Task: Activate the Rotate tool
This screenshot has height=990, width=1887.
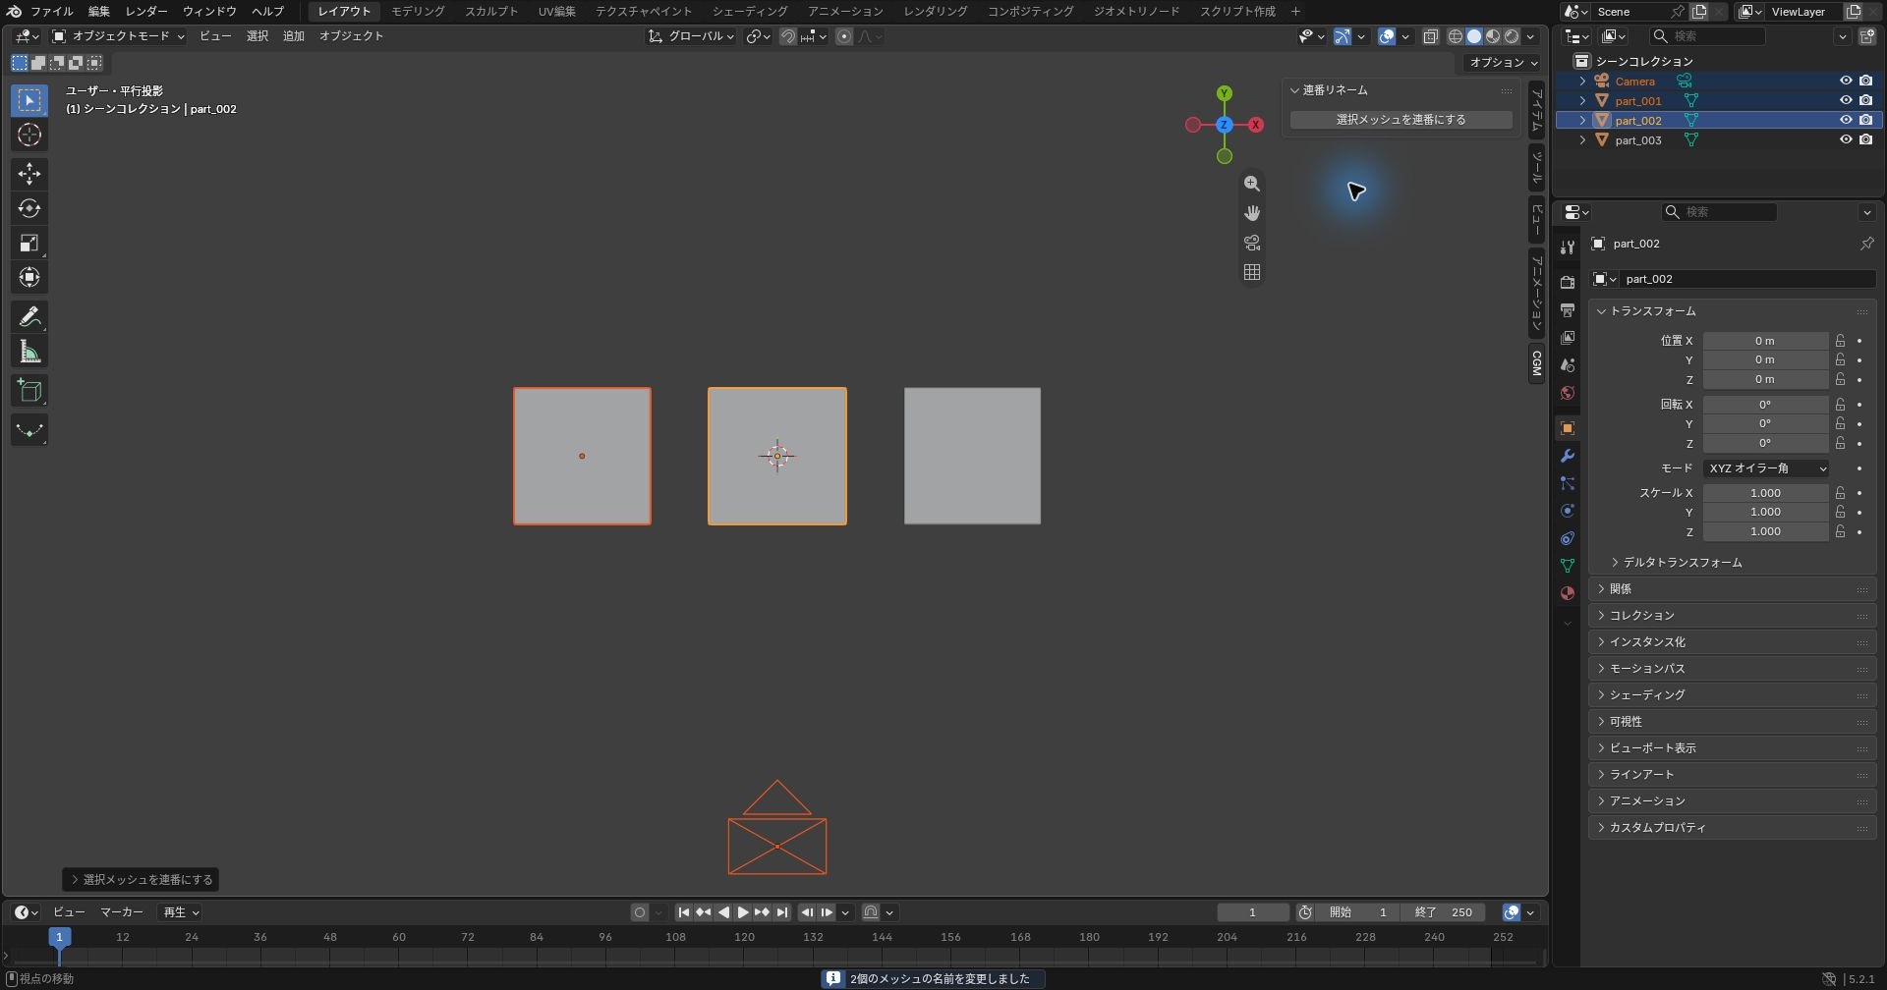Action: (29, 208)
